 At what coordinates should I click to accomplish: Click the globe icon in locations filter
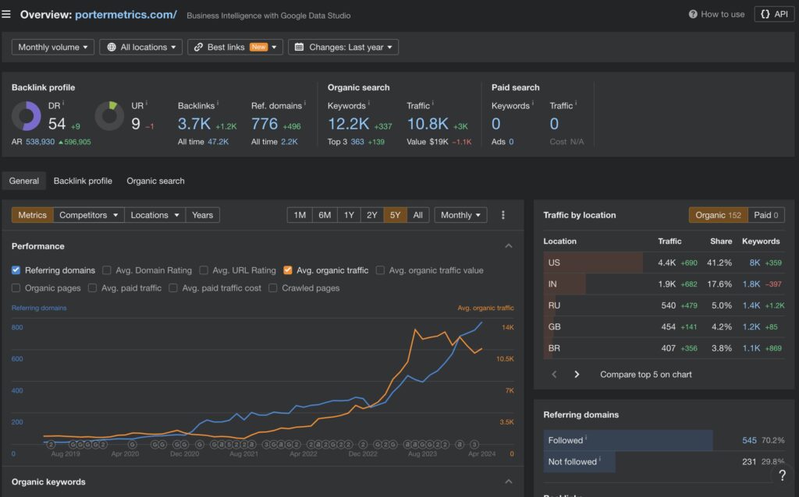point(111,47)
